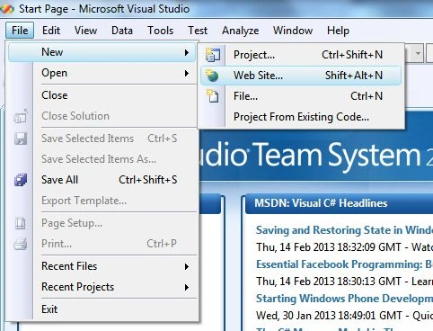Open the toolbar dropdown arrow behind submenu

point(418,54)
